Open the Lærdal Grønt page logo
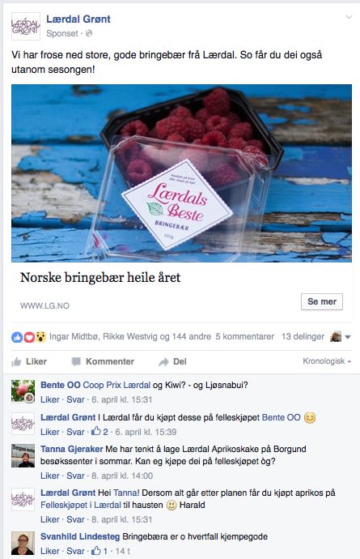Screen dimensions: 360x559 [26, 27]
